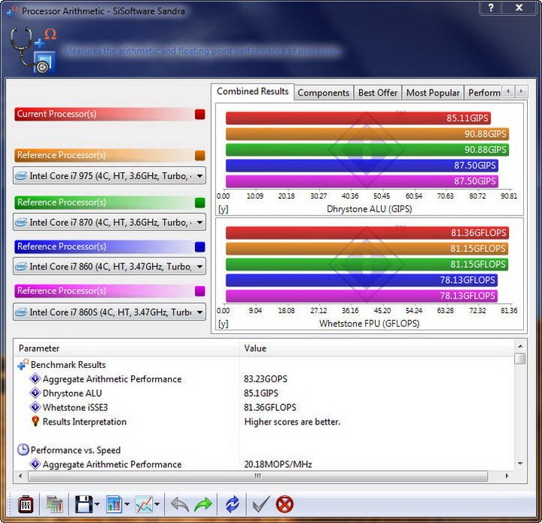Toggle the orange Reference Processor color square
542x523 pixels.
tap(199, 156)
